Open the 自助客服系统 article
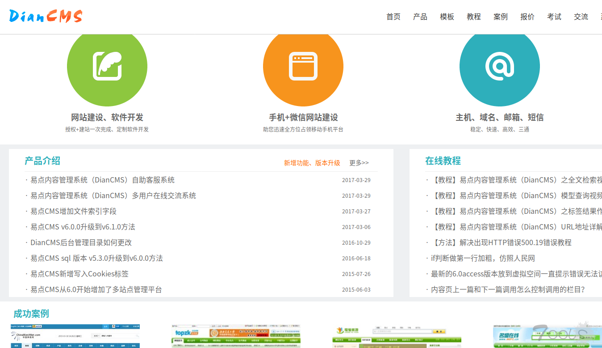Viewport: 602px width, 348px height. tap(103, 180)
